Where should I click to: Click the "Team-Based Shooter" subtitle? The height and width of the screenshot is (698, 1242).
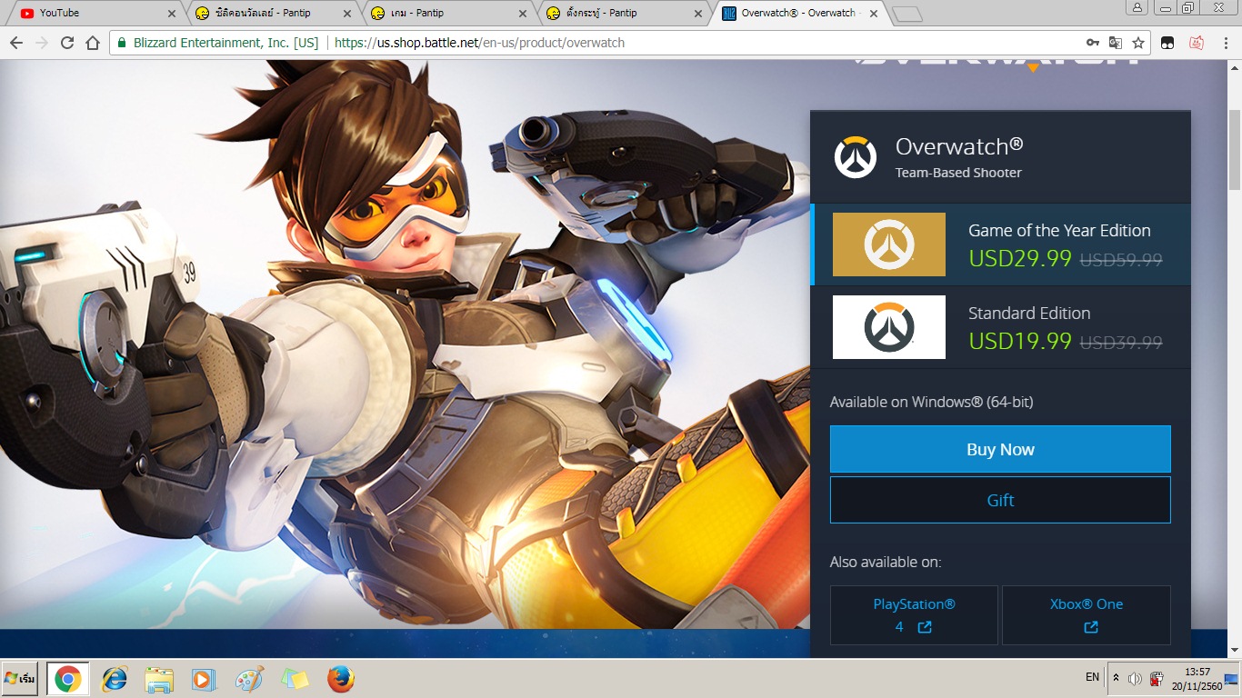[x=958, y=173]
